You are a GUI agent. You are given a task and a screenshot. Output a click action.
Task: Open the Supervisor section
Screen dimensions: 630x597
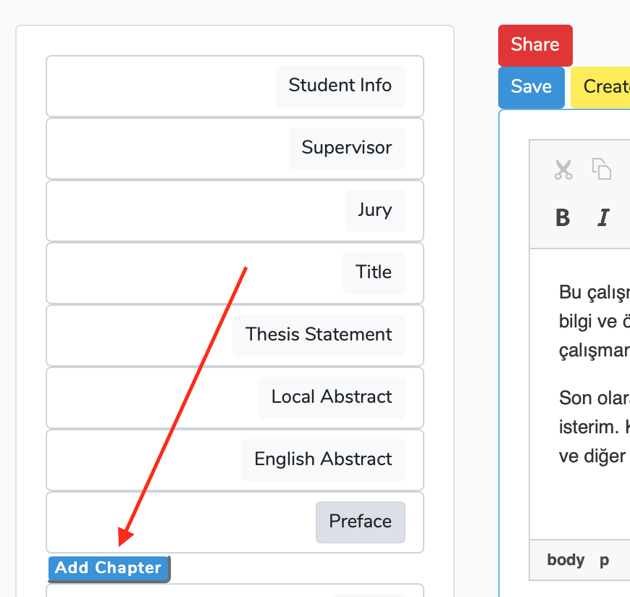pyautogui.click(x=346, y=148)
